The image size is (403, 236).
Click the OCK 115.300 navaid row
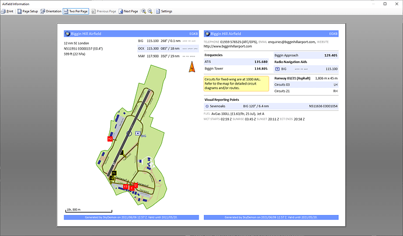(x=168, y=48)
